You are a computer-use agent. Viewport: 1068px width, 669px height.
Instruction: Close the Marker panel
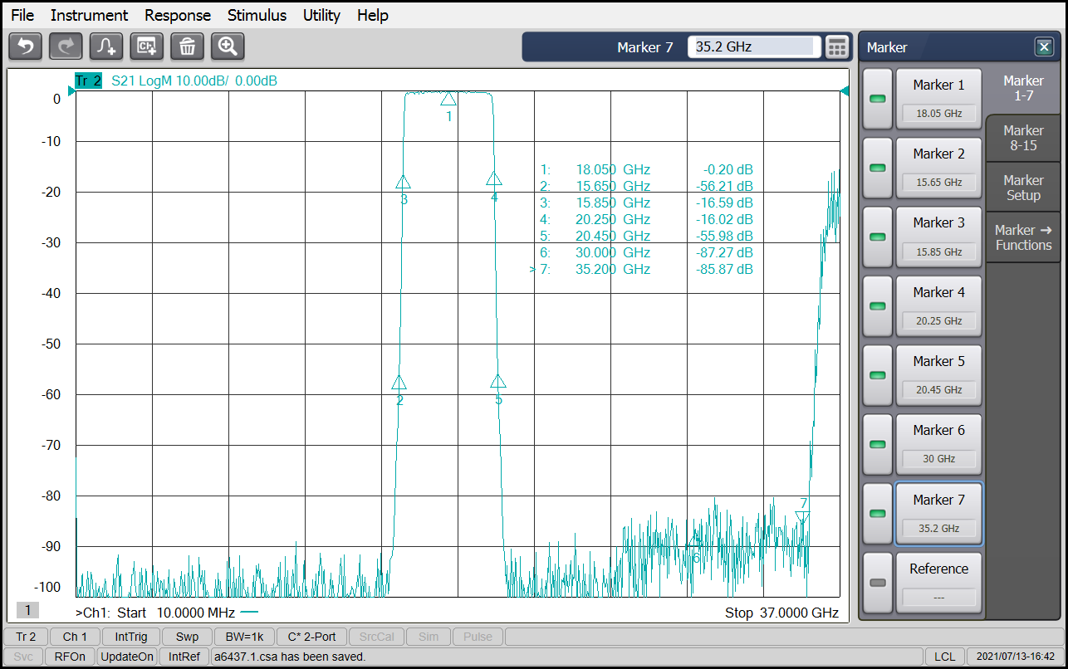point(1043,47)
